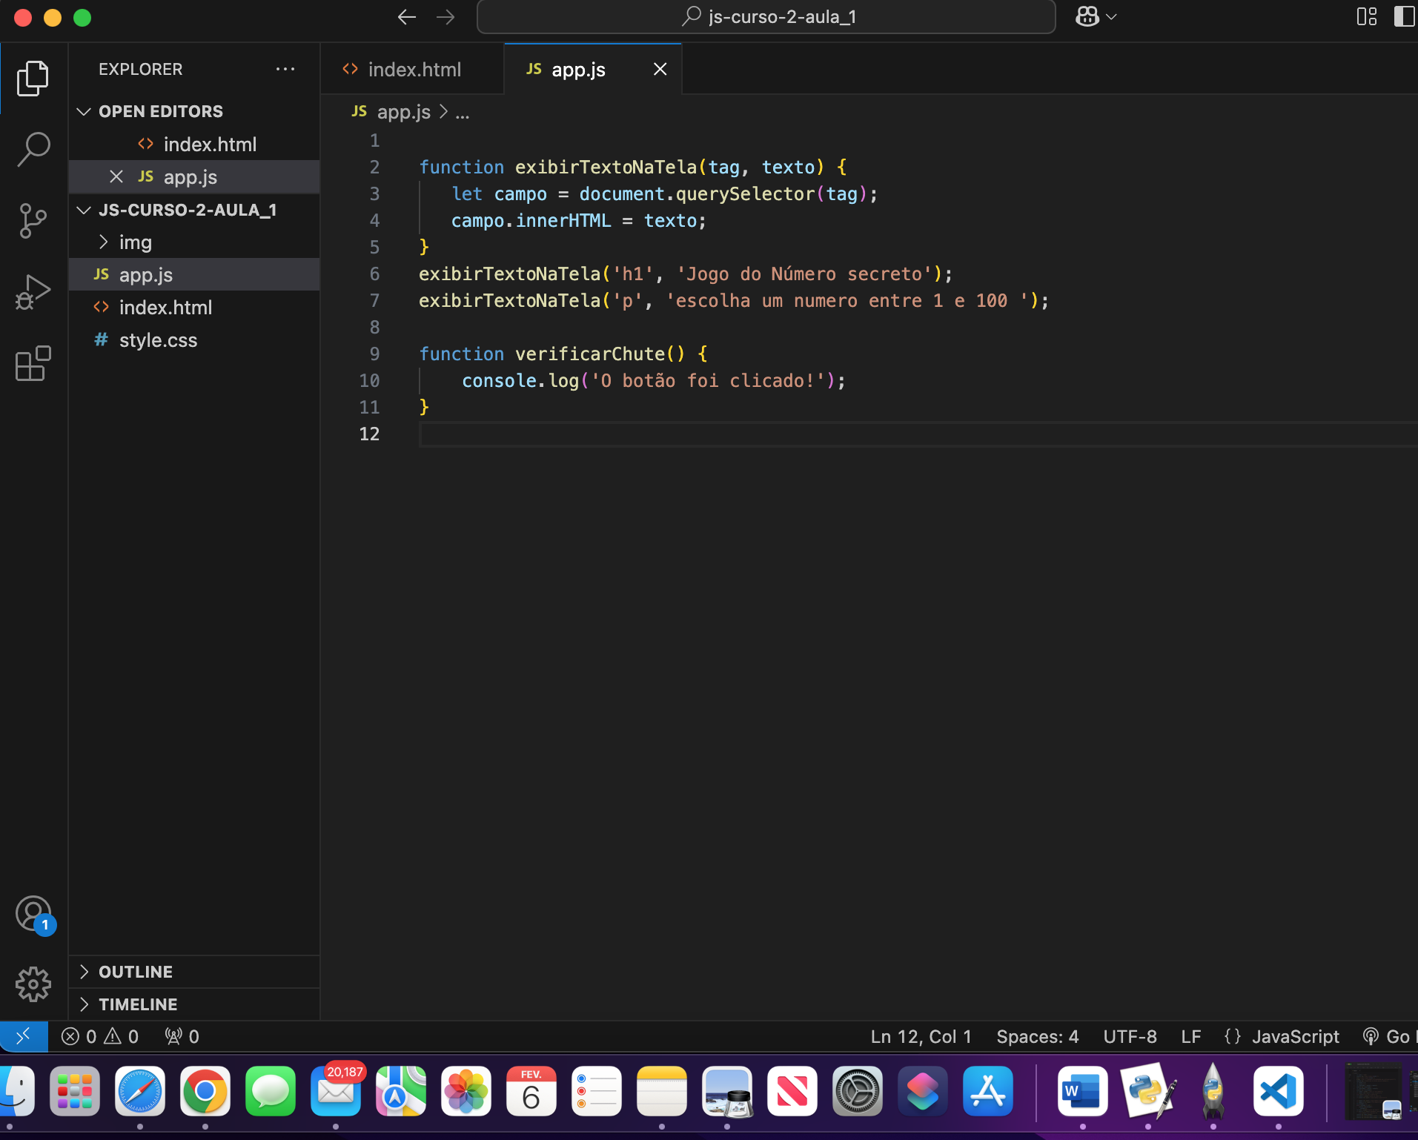
Task: Open the Extensions view
Action: tap(33, 363)
